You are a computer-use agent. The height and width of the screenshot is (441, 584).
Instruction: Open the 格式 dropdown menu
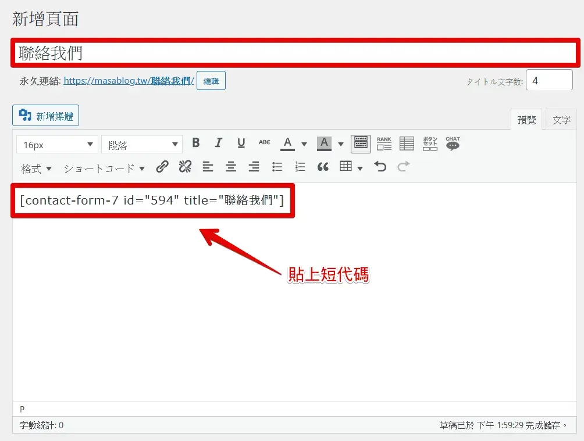coord(36,168)
